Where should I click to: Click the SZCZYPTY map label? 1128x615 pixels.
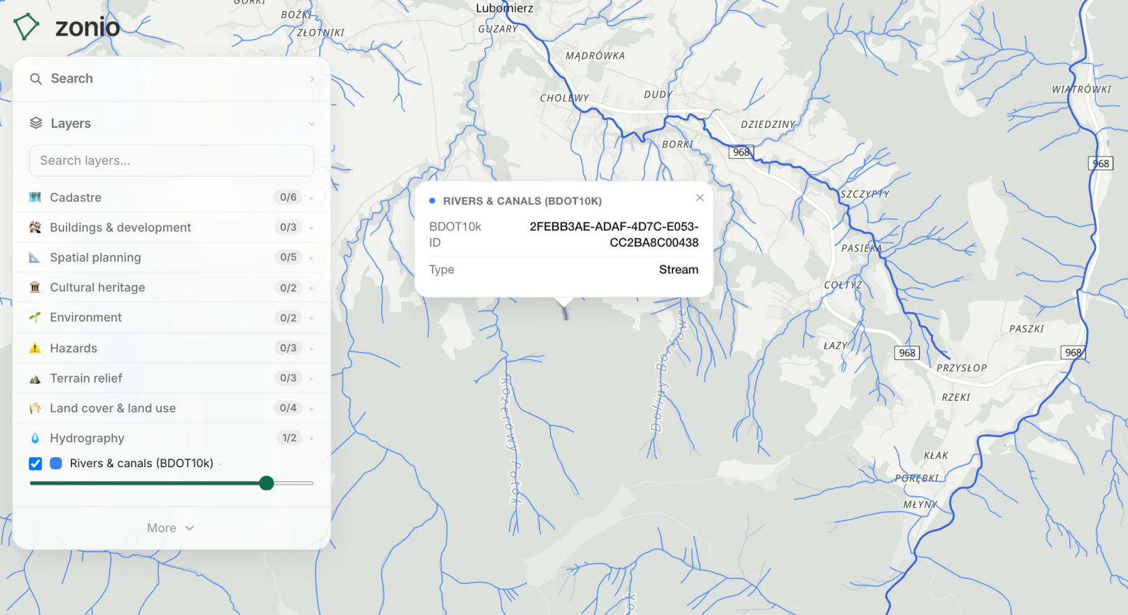point(865,194)
